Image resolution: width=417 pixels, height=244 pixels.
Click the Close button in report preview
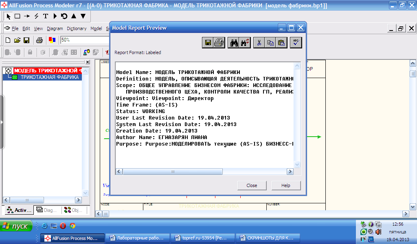click(252, 185)
